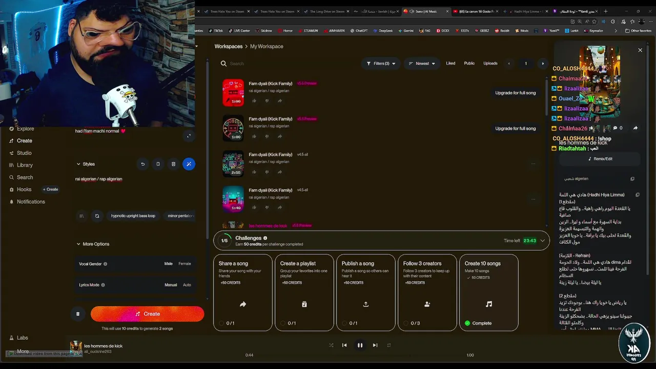
Task: Share the first Fam dyali song (1:00, red cover)
Action: [x=280, y=101]
